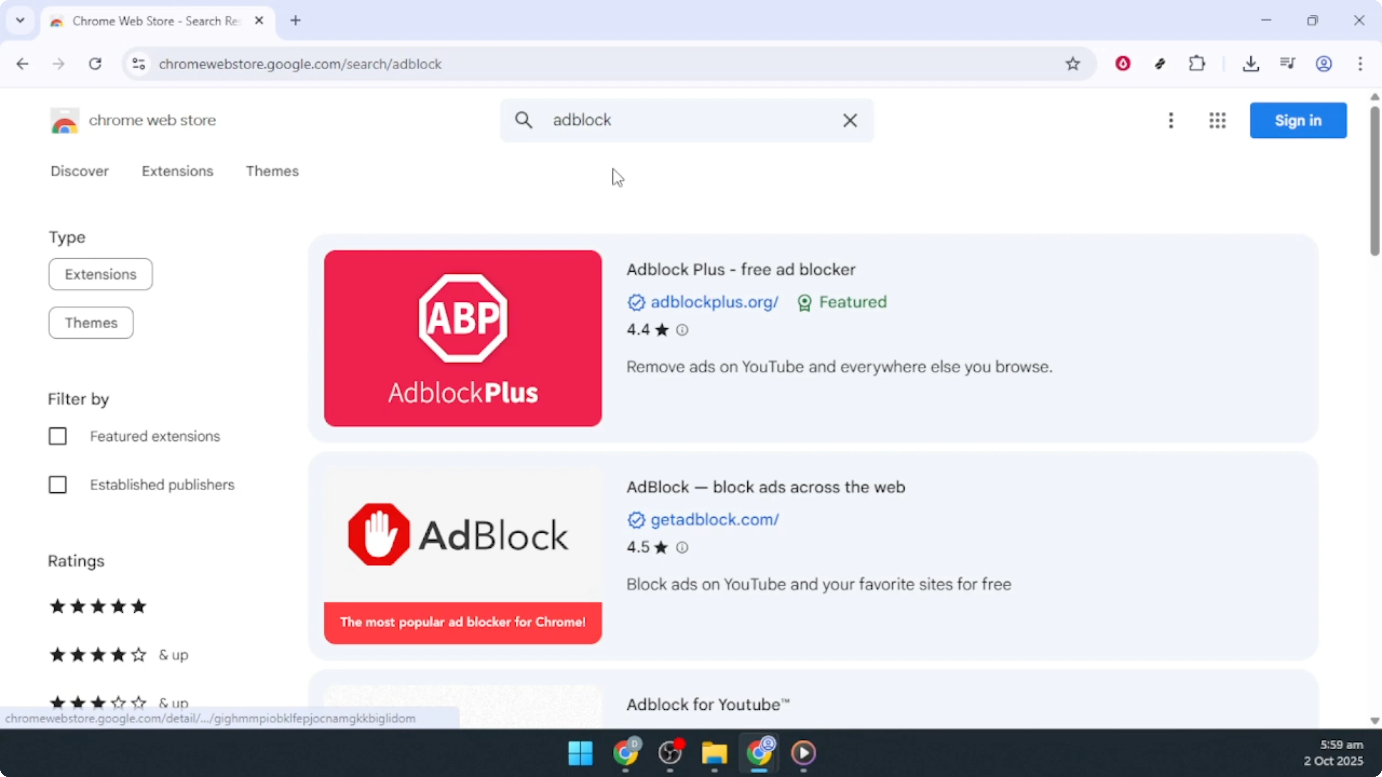Click the site information icon in address bar
The height and width of the screenshot is (777, 1382).
point(138,63)
